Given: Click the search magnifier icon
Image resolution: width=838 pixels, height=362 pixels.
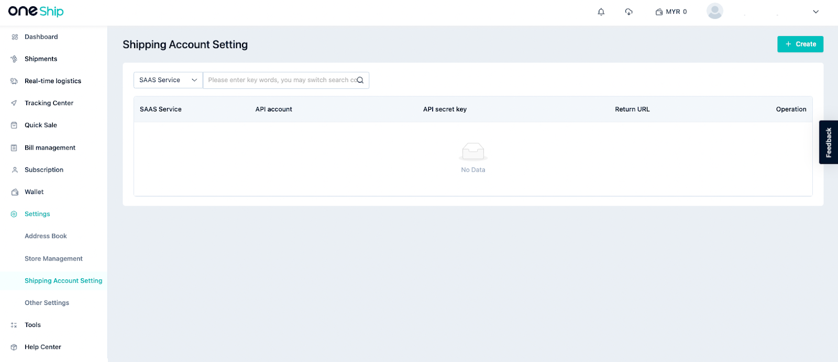Looking at the screenshot, I should [x=360, y=80].
